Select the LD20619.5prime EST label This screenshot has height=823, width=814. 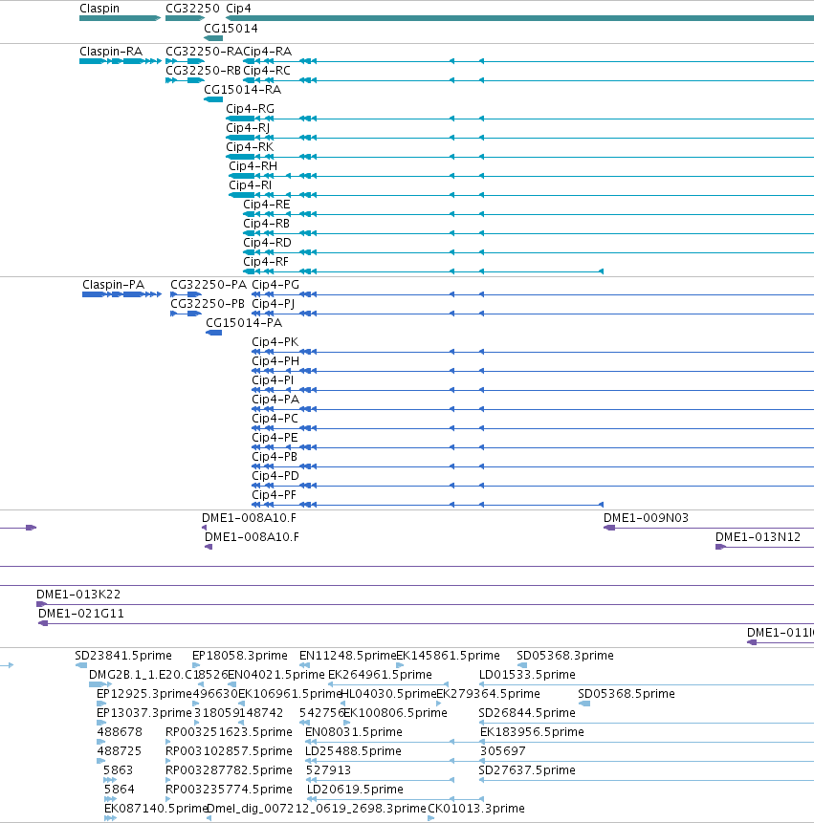point(355,790)
